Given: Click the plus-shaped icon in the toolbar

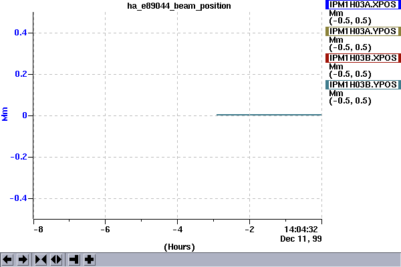Looking at the screenshot, I should [89, 260].
